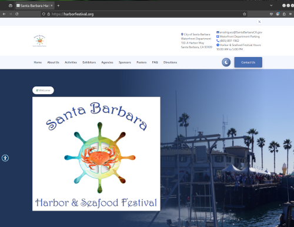Click the parking square icon
Viewport: 294px width, 227px height.
coord(218,36)
